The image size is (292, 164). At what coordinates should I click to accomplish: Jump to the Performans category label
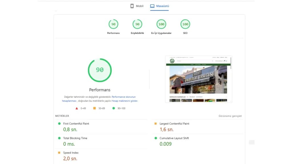(x=113, y=33)
